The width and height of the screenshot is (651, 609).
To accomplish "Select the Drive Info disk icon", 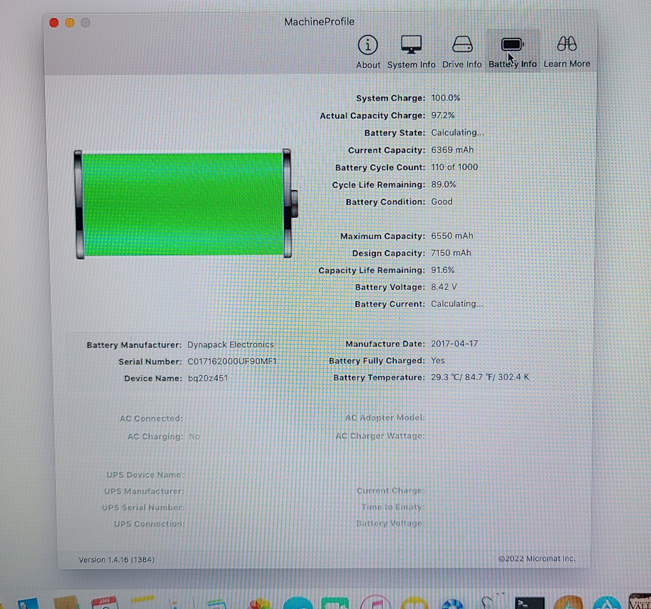I will pos(462,45).
